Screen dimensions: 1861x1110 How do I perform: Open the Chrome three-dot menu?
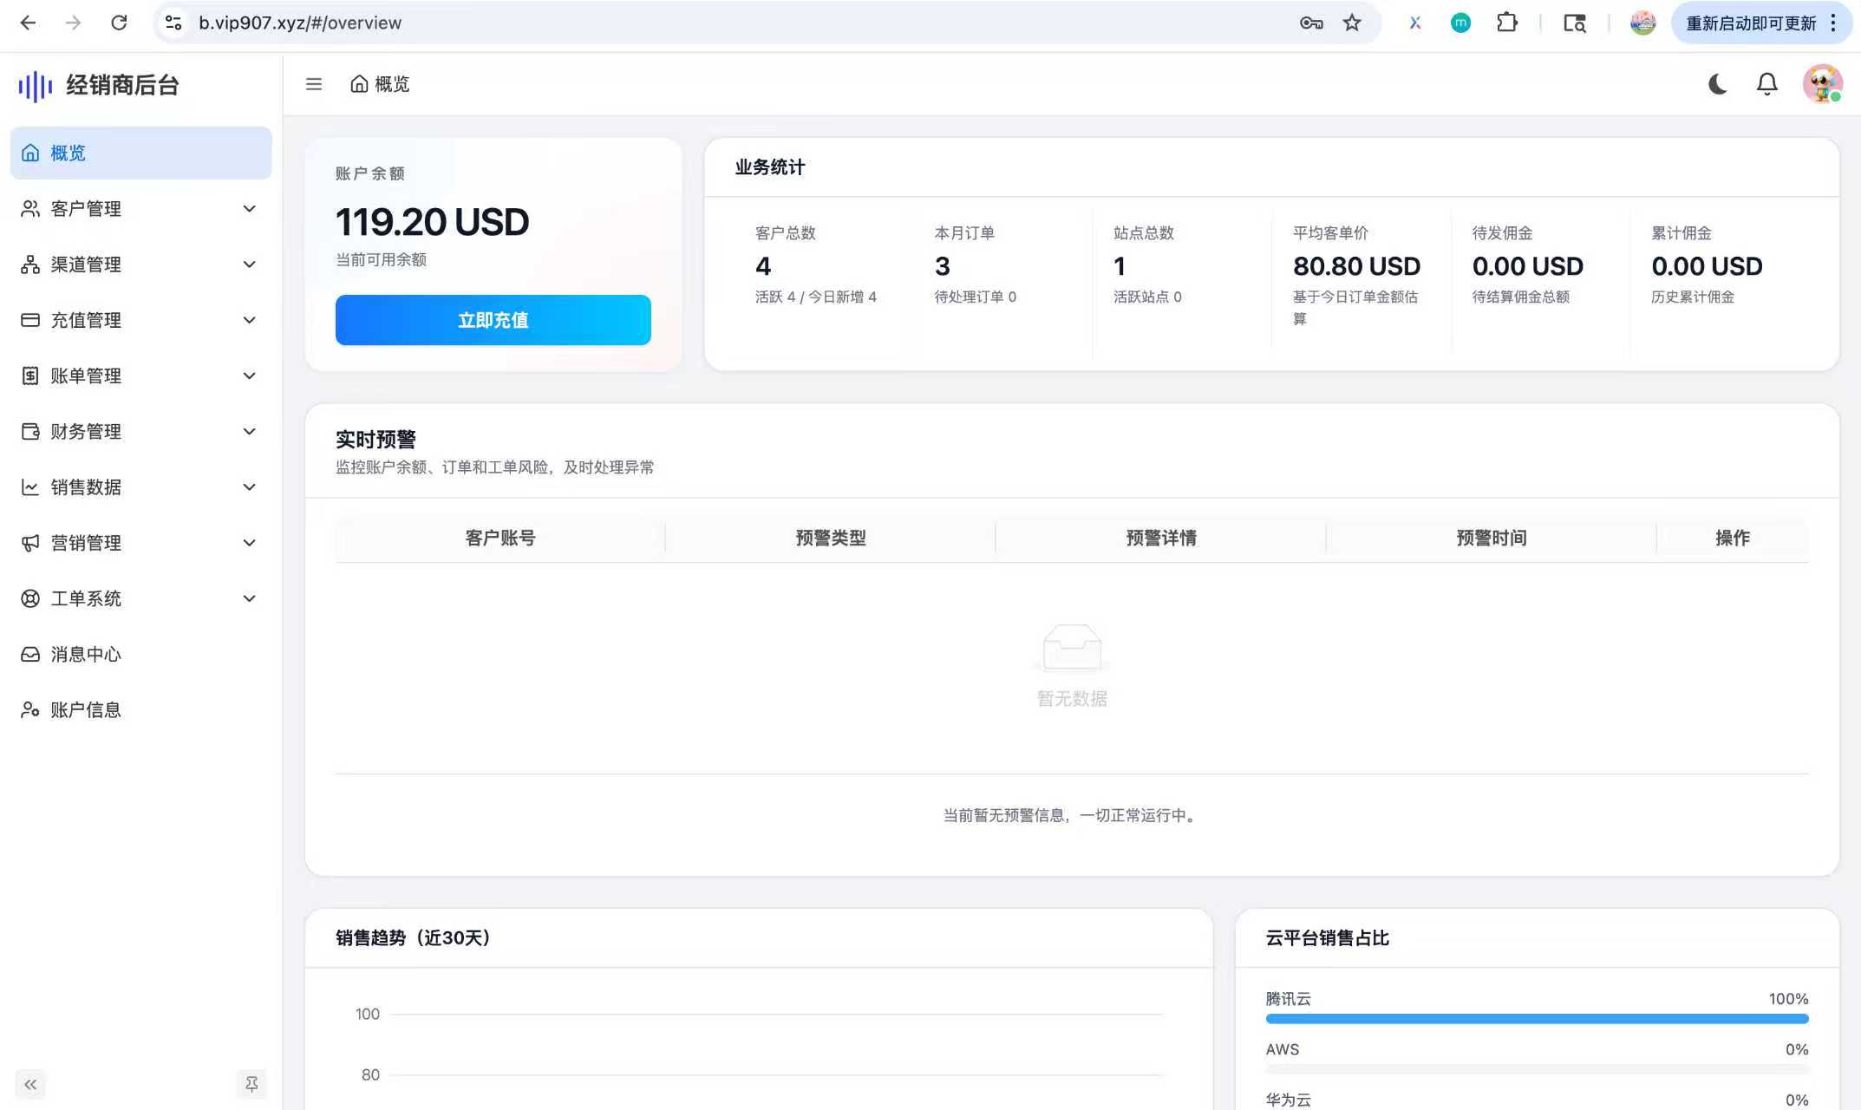pyautogui.click(x=1833, y=23)
